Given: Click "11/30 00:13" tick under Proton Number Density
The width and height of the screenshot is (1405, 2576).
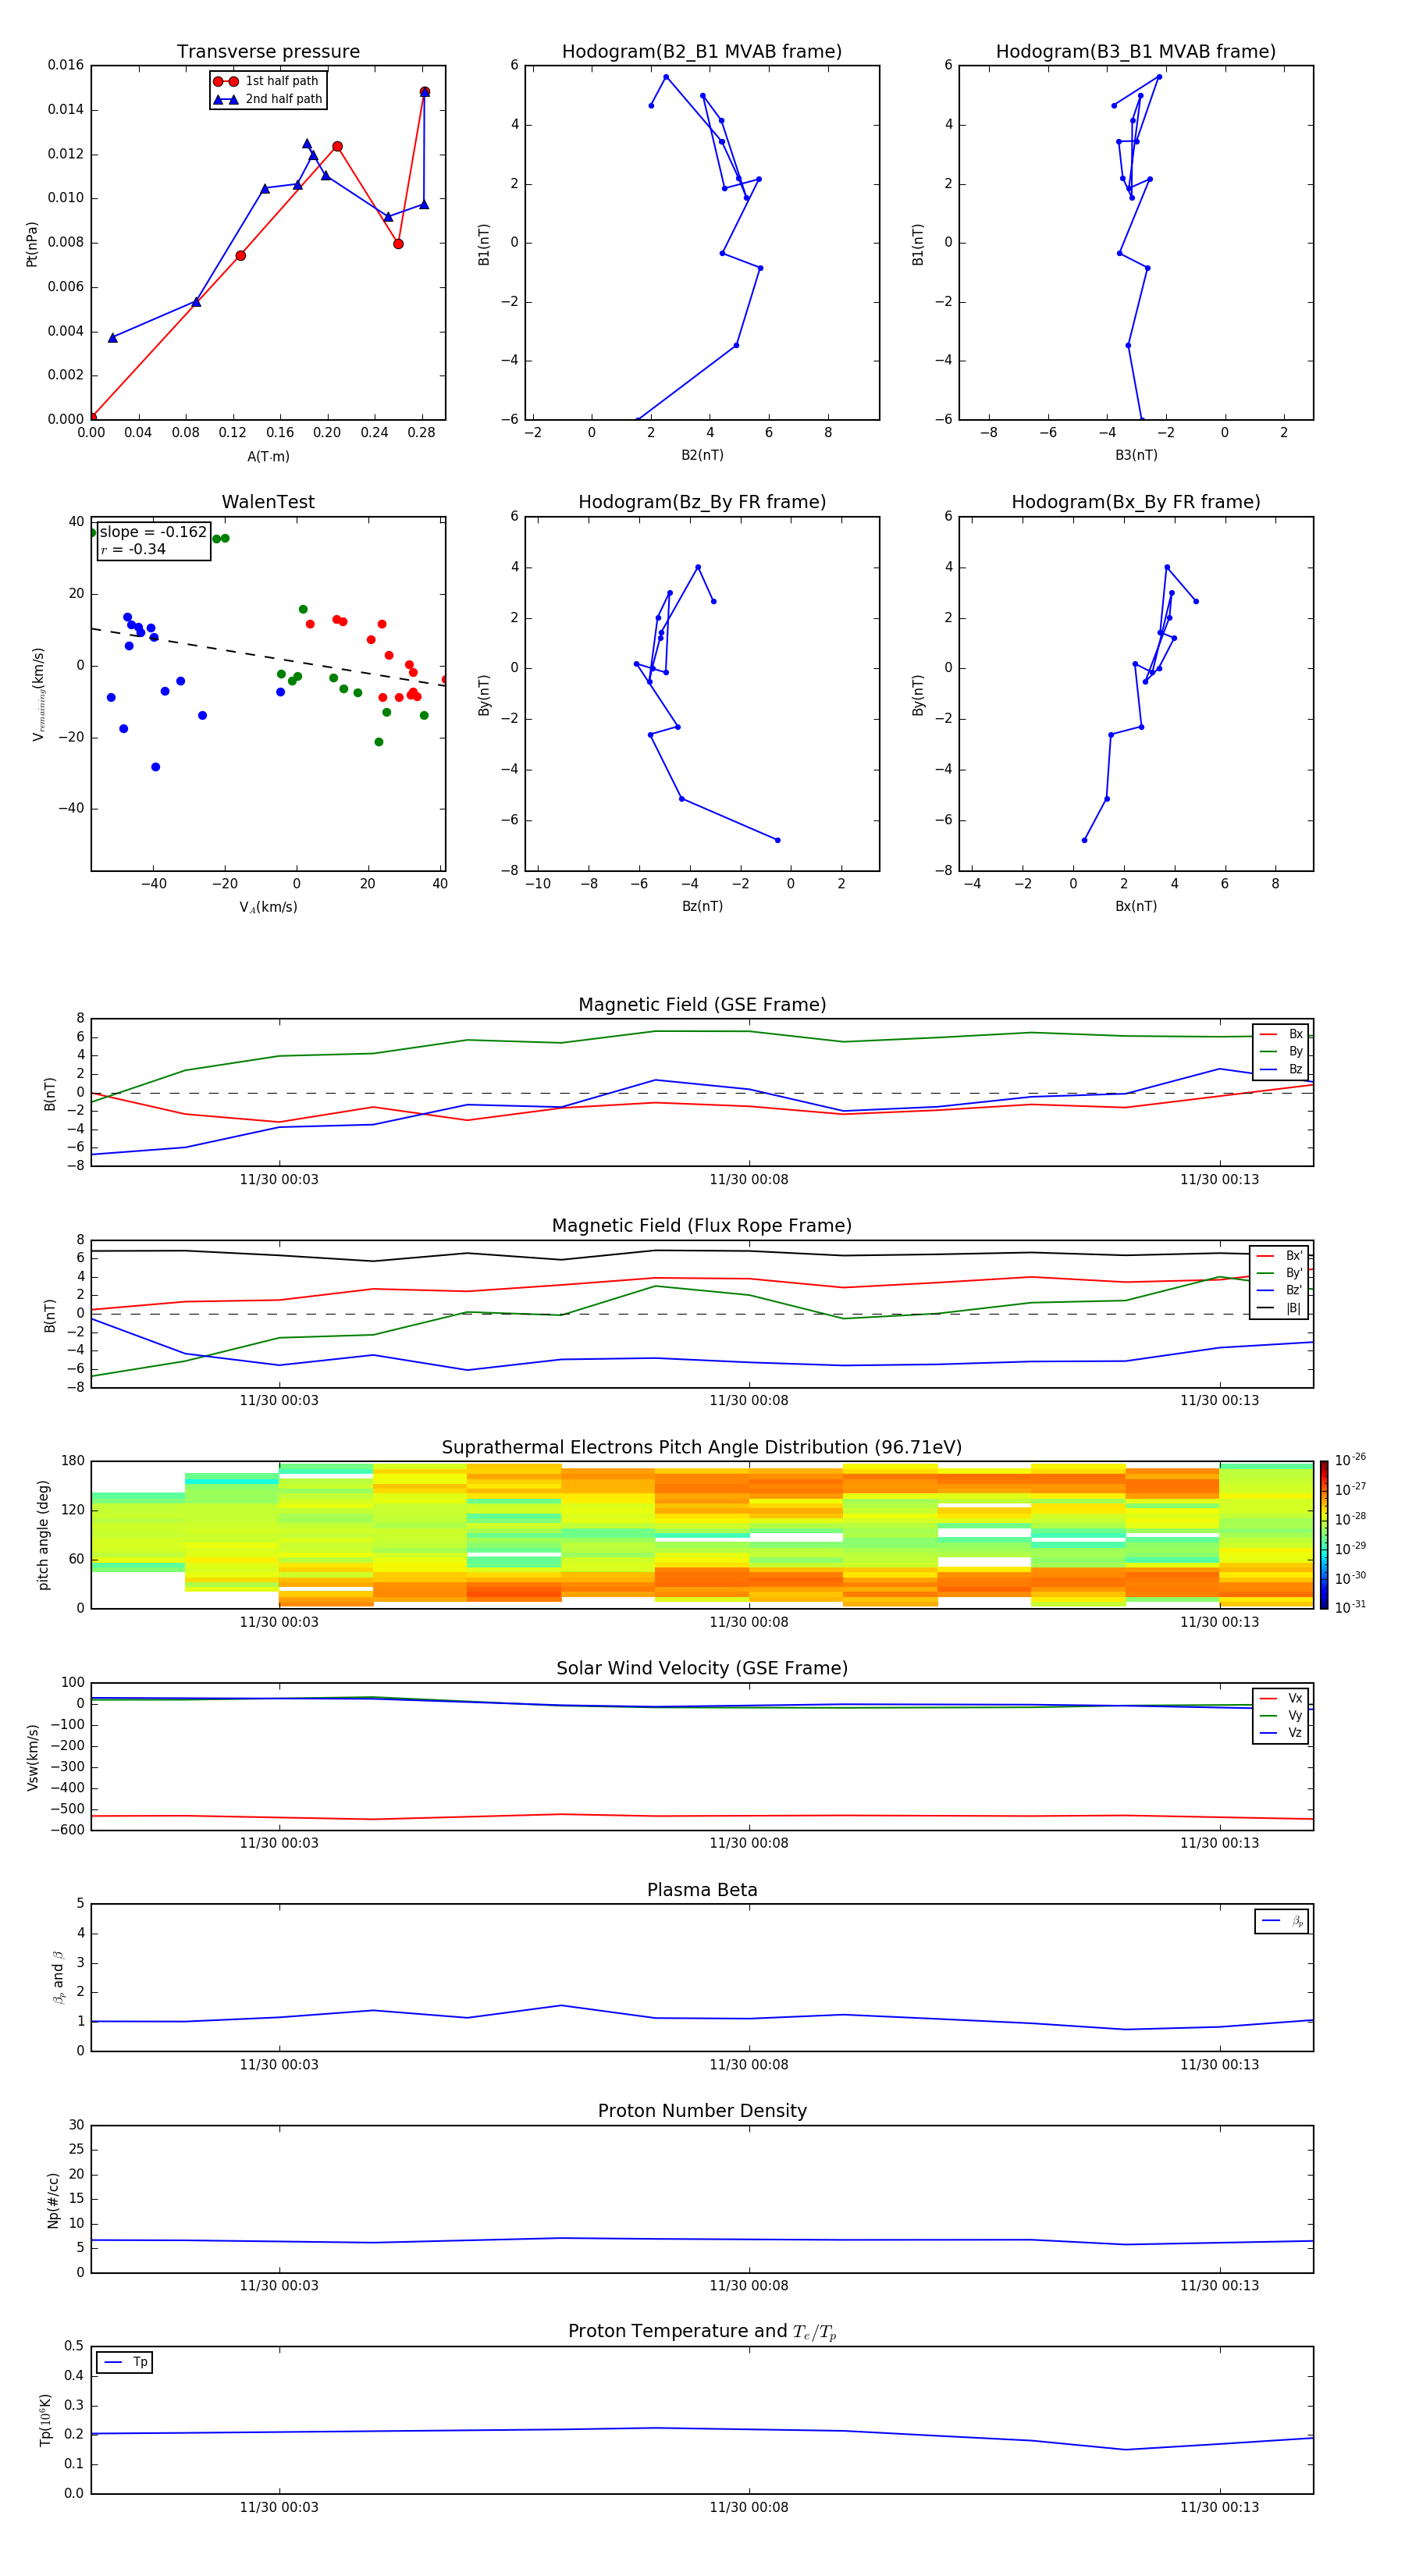Looking at the screenshot, I should tap(1219, 2286).
